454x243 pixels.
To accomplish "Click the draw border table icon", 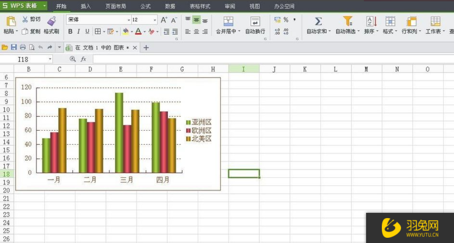I will click(111, 31).
